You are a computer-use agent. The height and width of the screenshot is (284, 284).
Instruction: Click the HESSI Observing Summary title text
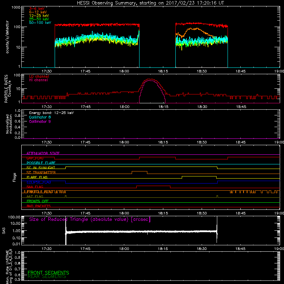[151, 3]
